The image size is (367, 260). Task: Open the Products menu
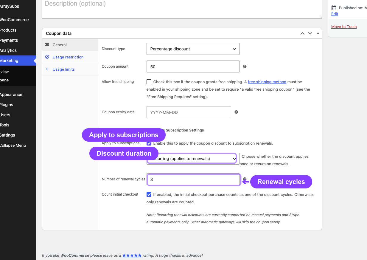point(18,30)
